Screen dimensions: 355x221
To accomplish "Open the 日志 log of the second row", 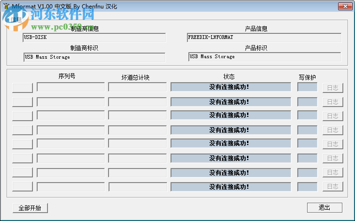I will 333,102.
